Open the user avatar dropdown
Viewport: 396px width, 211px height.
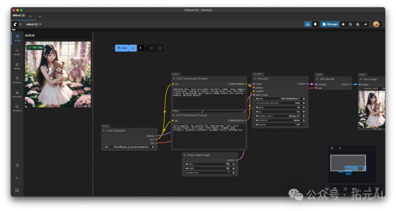tap(377, 24)
